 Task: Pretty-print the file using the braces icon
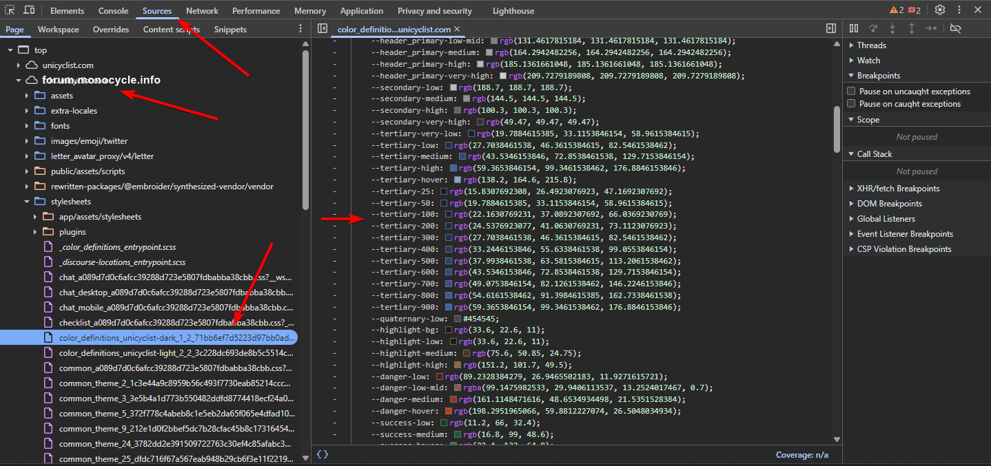click(x=322, y=454)
